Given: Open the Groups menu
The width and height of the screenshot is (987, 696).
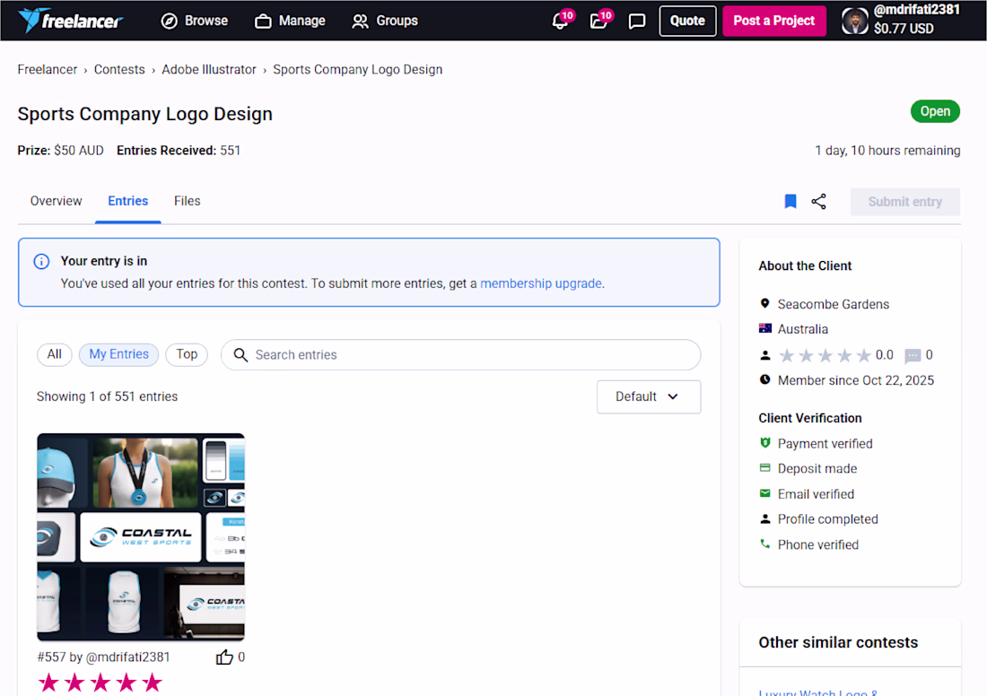Looking at the screenshot, I should (x=385, y=21).
